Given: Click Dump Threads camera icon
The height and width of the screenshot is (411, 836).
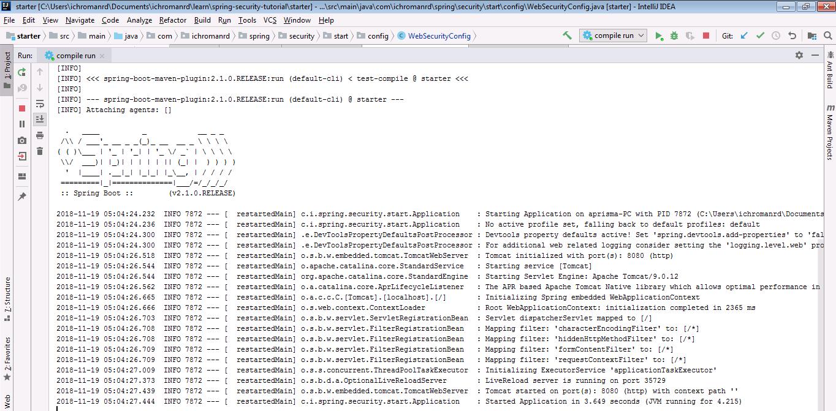Looking at the screenshot, I should click(22, 140).
